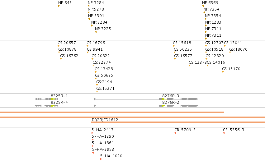The height and width of the screenshot is (161, 265).
Task: Click the GS:15618 label
Action: coord(182,43)
